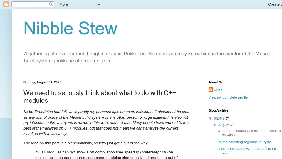Click the Create Blog link in navbar

click(275, 4)
